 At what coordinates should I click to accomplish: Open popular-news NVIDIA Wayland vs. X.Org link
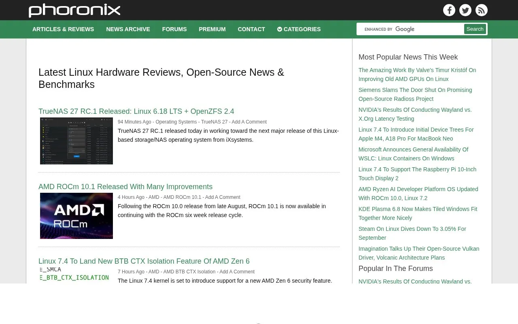tap(415, 114)
